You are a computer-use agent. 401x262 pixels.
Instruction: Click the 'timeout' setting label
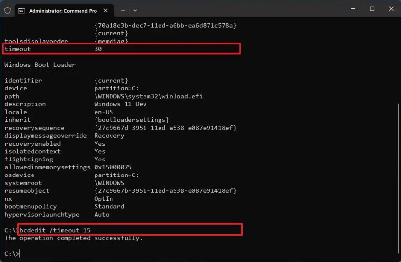pyautogui.click(x=17, y=49)
